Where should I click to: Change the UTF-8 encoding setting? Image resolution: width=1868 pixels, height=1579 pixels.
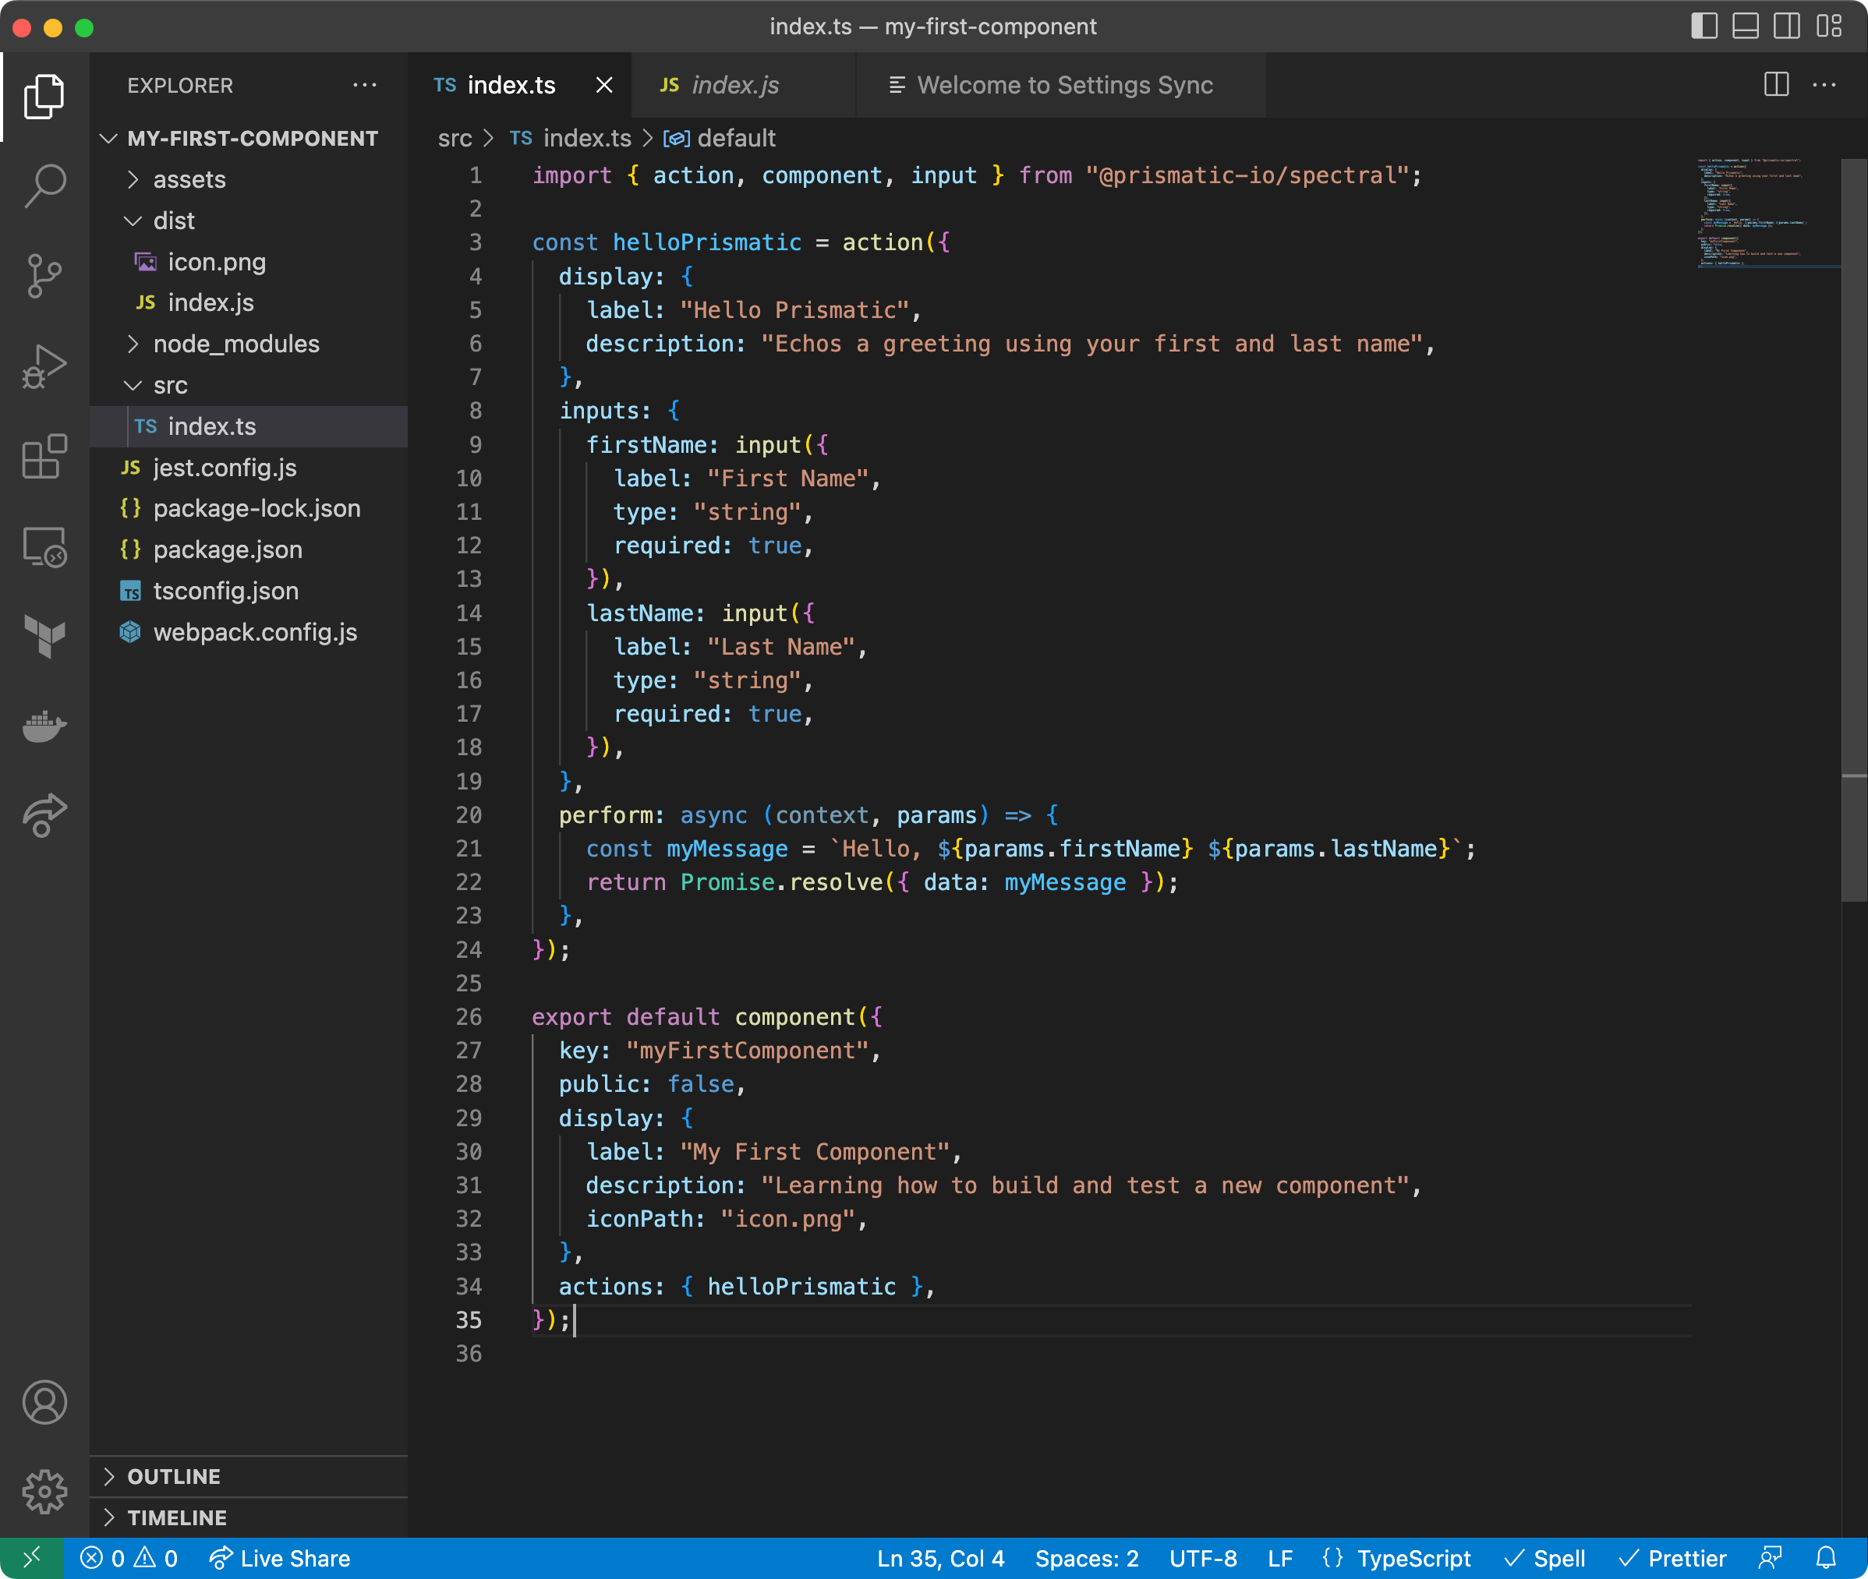(1204, 1557)
